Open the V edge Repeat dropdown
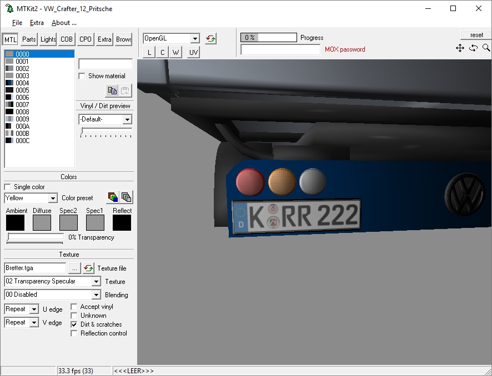 pyautogui.click(x=34, y=322)
